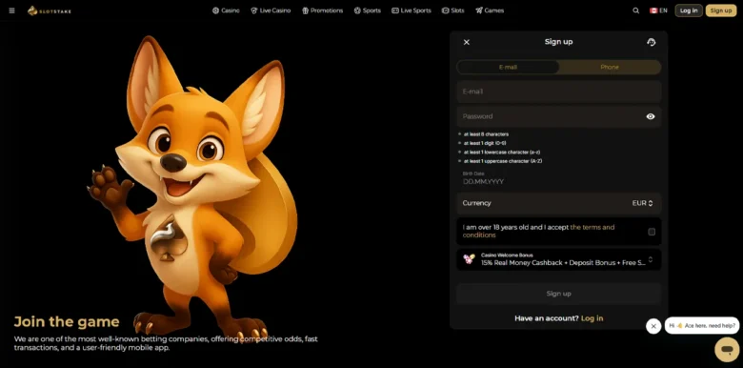This screenshot has width=743, height=368.
Task: Click the Live Sports screen icon
Action: click(x=395, y=10)
